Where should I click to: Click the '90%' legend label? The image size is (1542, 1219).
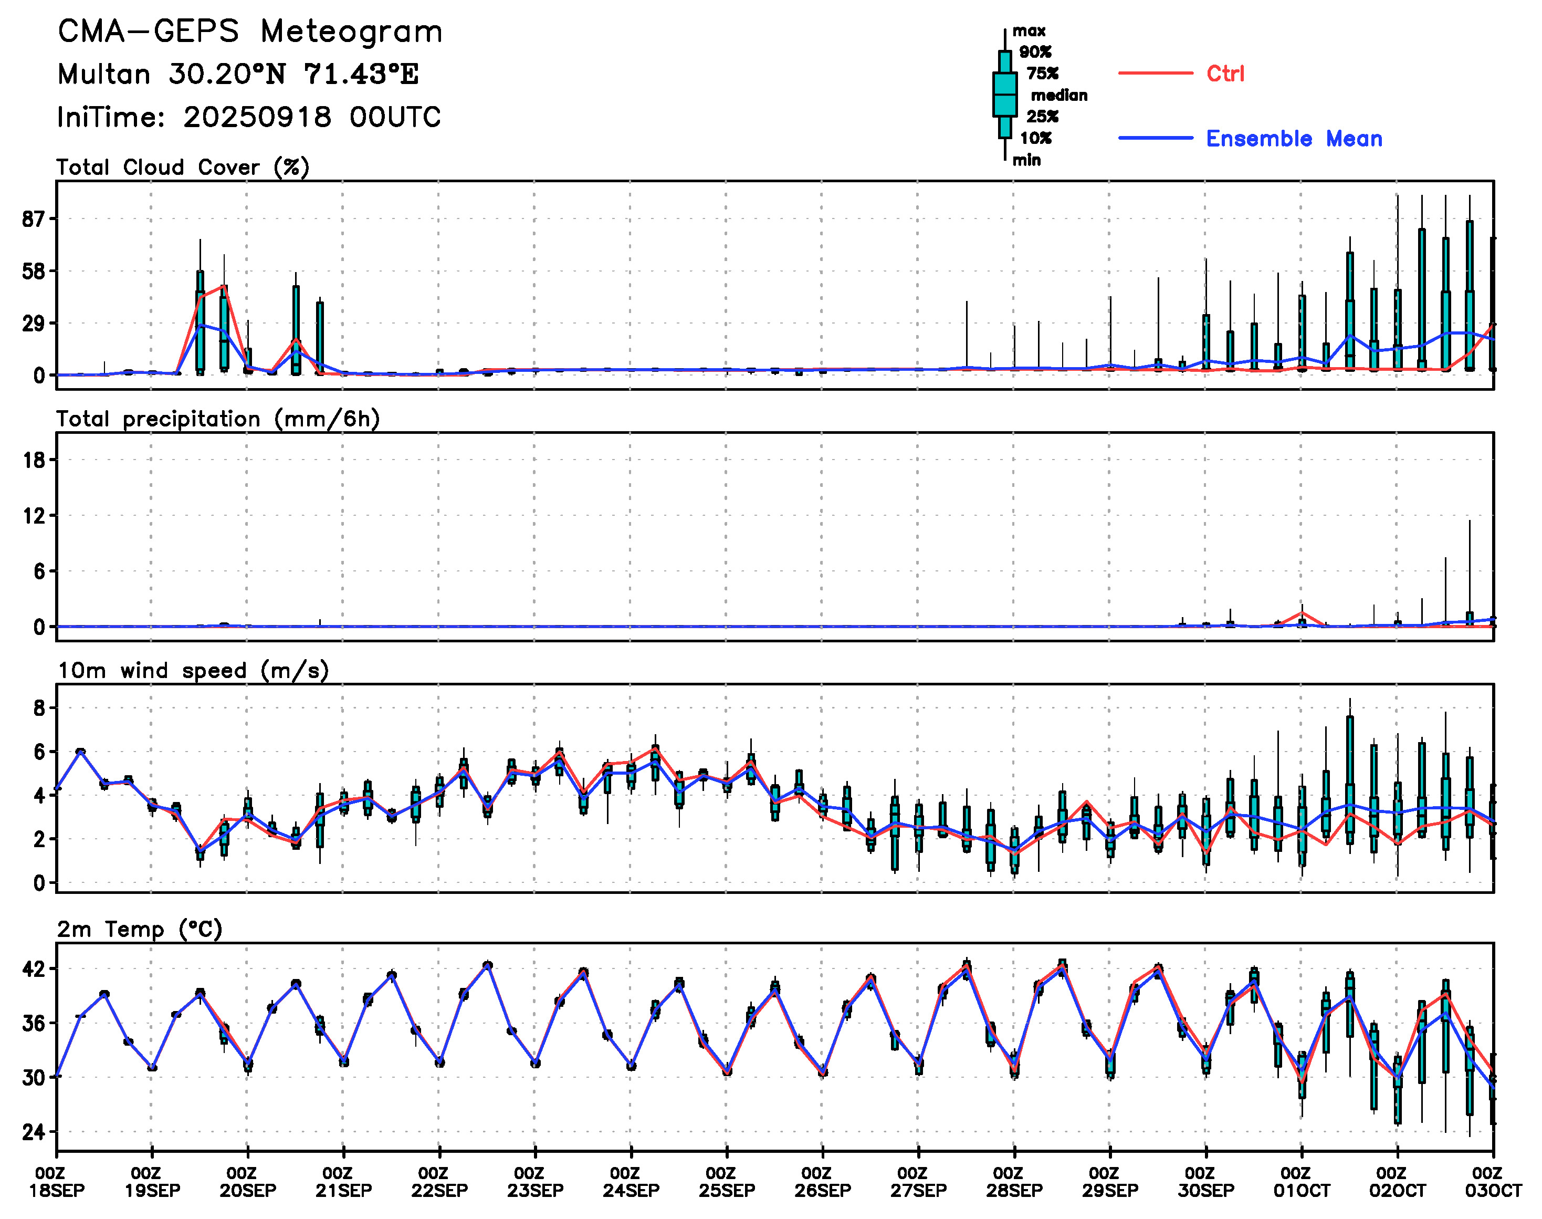(x=1035, y=52)
